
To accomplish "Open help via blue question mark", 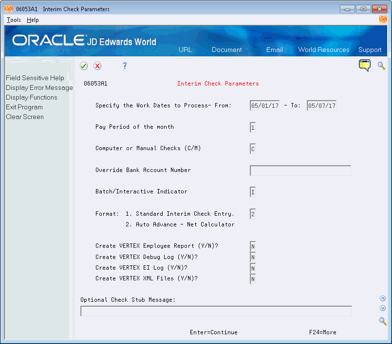I will click(x=125, y=66).
